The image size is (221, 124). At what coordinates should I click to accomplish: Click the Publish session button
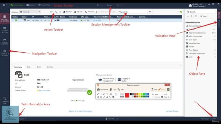pyautogui.click(x=121, y=5)
